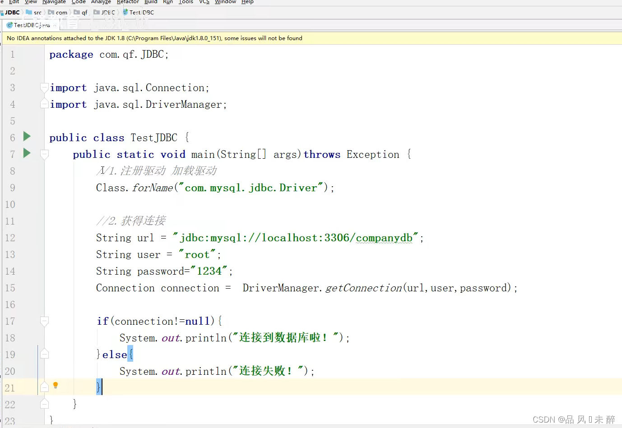Viewport: 622px width, 428px height.
Task: Click 'if(connection!=null){' on line 17
Action: [159, 321]
